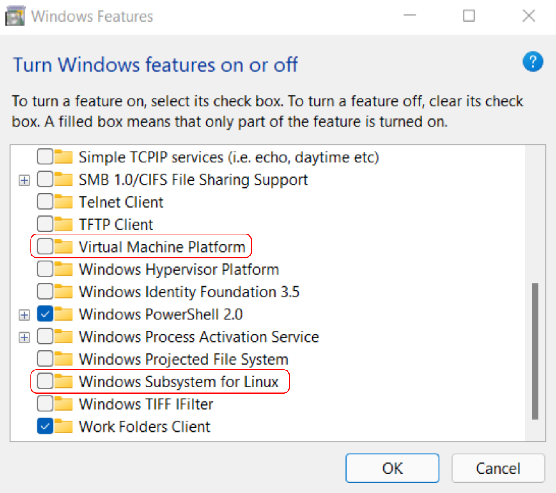
Task: Enable the Telnet Client feature
Action: click(x=44, y=202)
